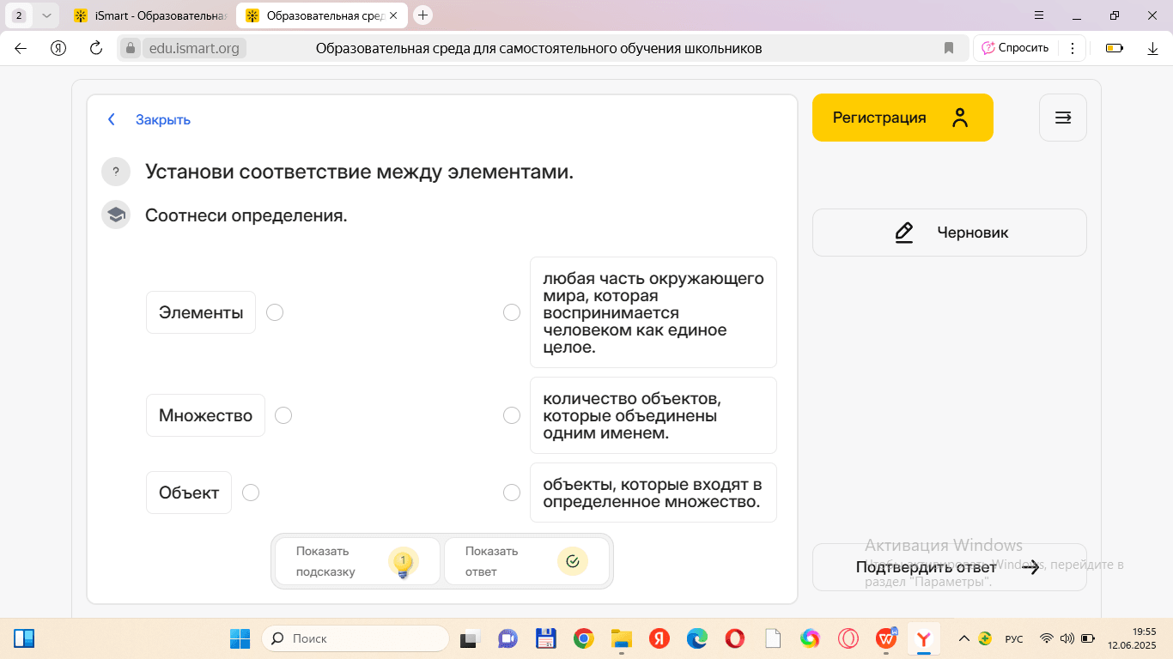Click the Регистрация button

(903, 118)
